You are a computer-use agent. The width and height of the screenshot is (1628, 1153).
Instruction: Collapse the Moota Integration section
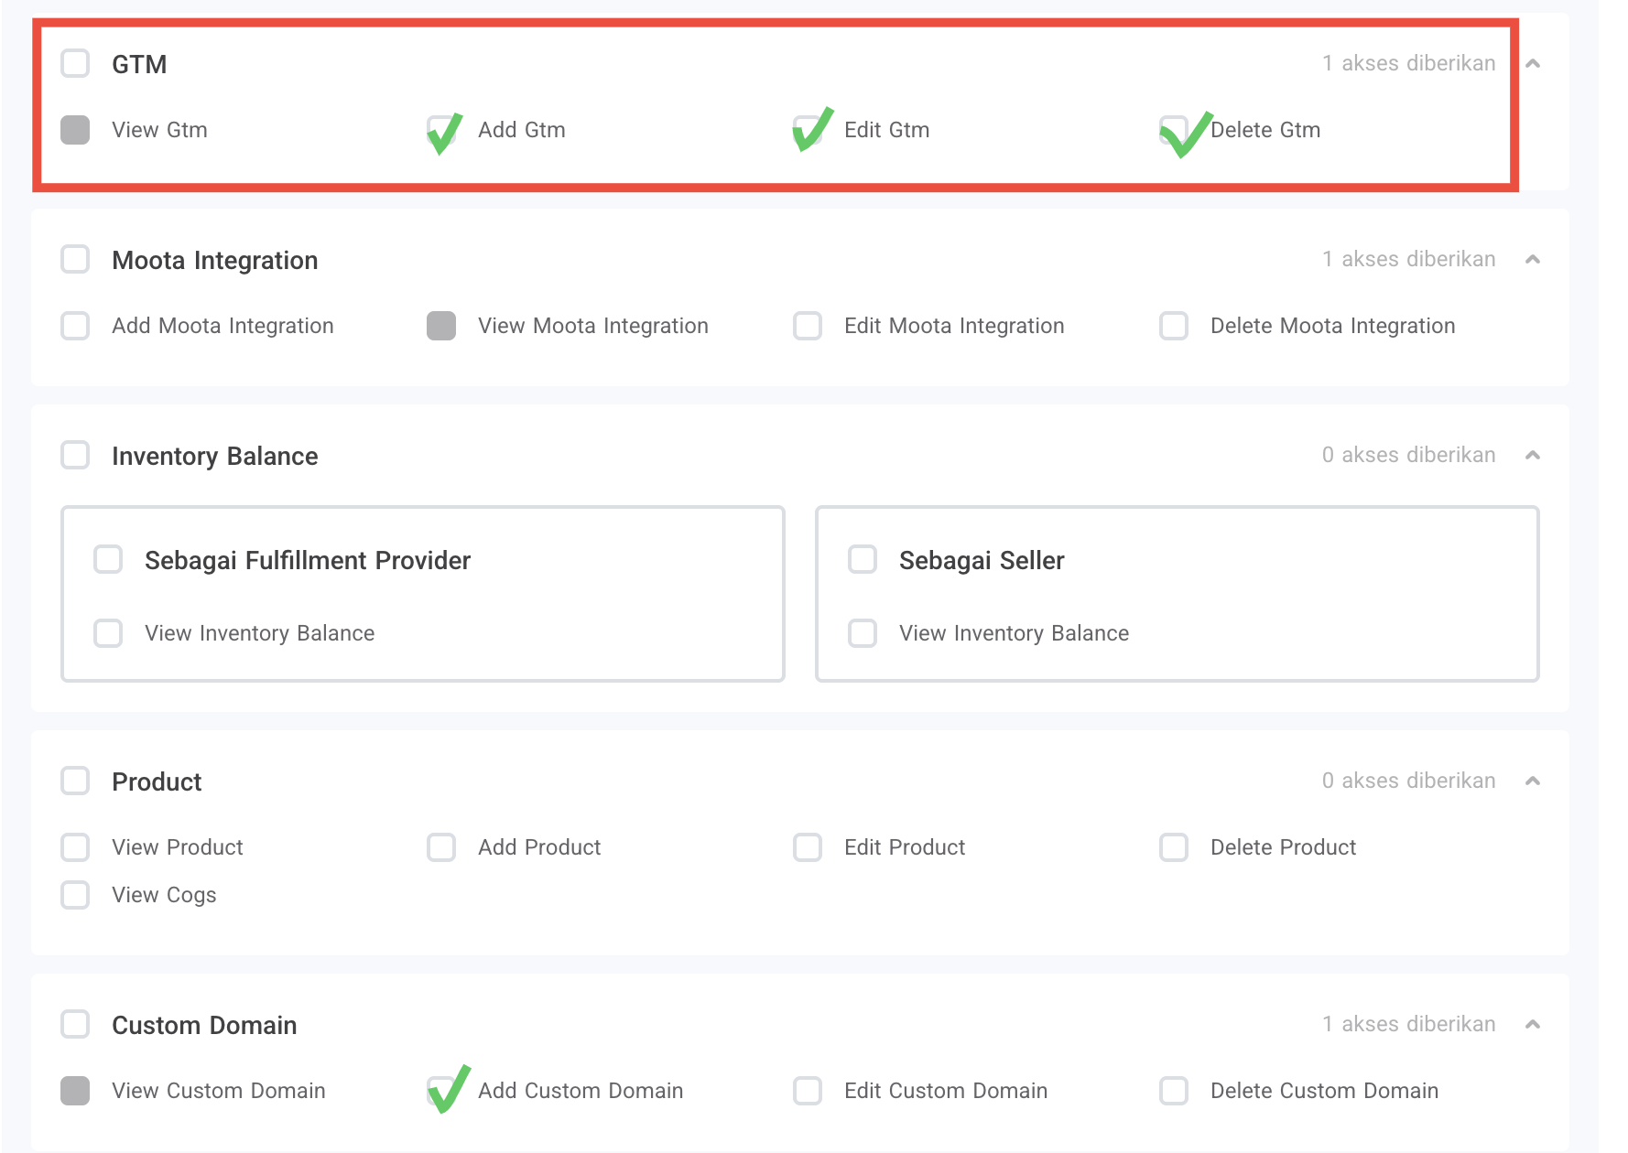pyautogui.click(x=1533, y=260)
